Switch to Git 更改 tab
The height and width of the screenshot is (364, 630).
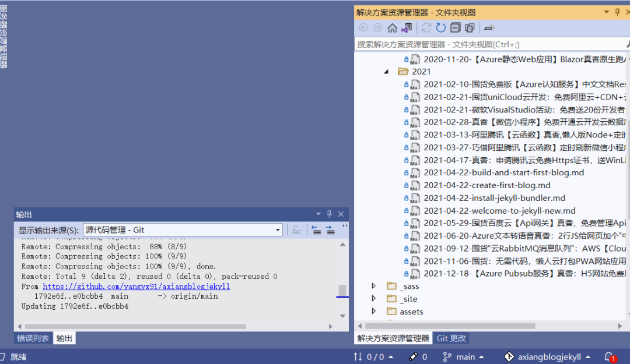[451, 338]
